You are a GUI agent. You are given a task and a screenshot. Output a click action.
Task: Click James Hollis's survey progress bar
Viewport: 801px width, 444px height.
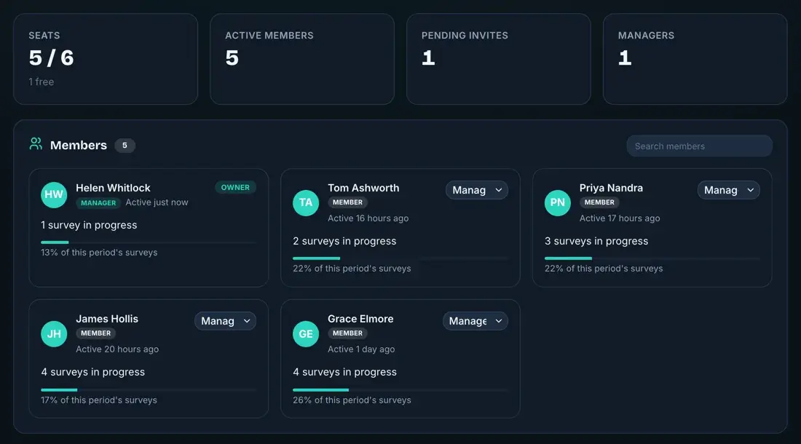click(x=149, y=390)
